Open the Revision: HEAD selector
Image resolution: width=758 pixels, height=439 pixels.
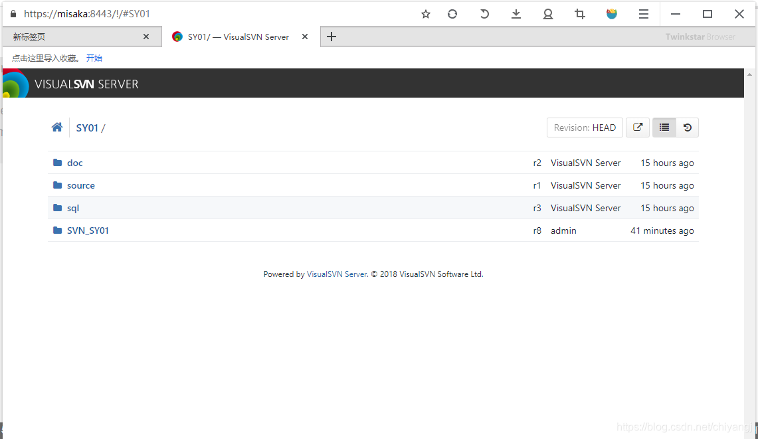(585, 128)
